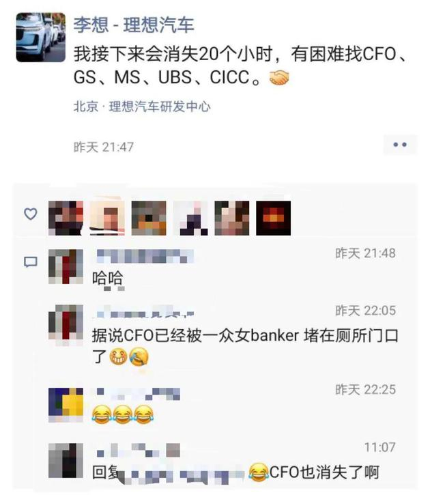The width and height of the screenshot is (430, 495).
Task: Tap fifth liker's avatar in likes row
Action: pyautogui.click(x=232, y=218)
